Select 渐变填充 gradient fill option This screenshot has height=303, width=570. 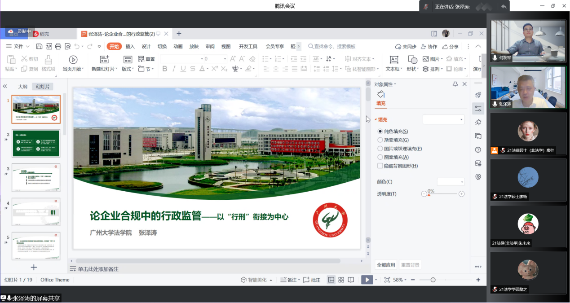tap(380, 140)
